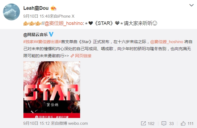Open the Leah童Dou username link
197x128 pixels.
tap(36, 8)
